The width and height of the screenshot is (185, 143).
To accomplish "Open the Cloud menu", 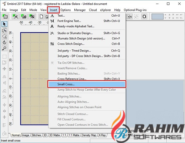I will 93,10.
